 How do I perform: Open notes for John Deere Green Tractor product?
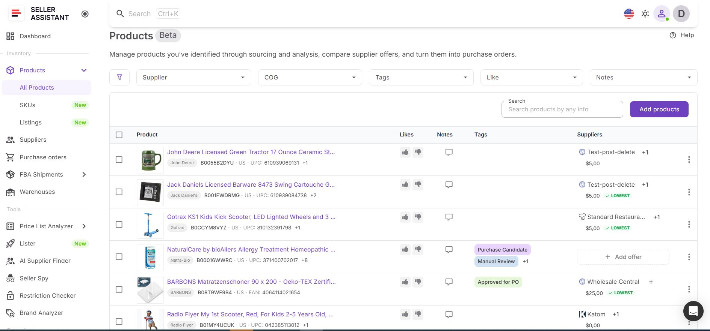point(449,152)
